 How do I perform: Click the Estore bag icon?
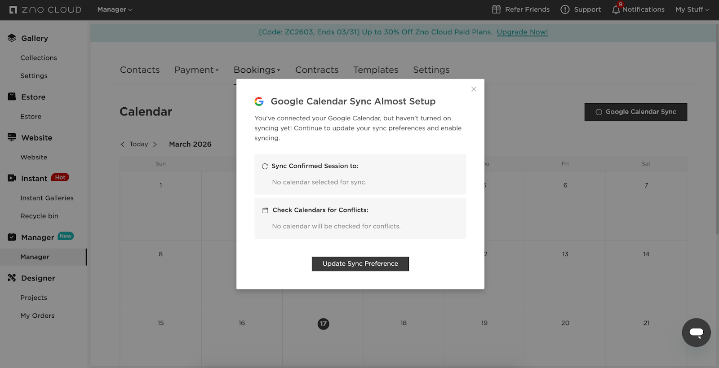[x=12, y=96]
